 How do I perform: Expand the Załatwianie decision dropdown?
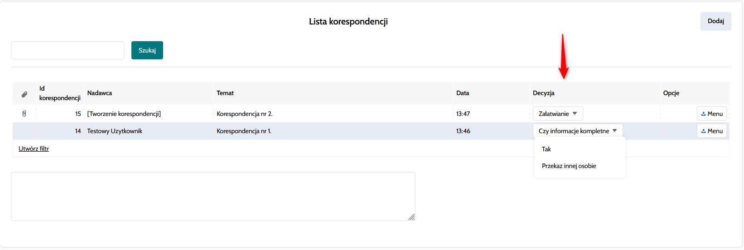pyautogui.click(x=557, y=114)
